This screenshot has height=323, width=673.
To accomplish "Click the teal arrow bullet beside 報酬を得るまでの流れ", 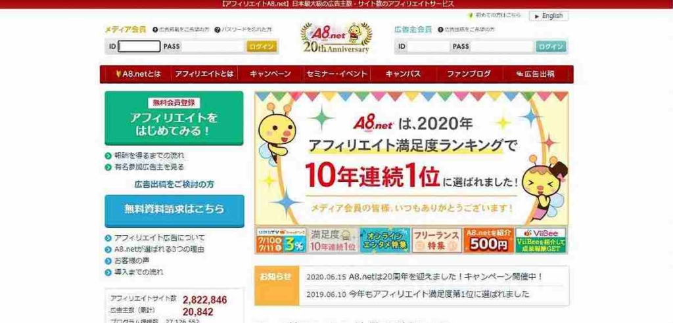I will [108, 156].
